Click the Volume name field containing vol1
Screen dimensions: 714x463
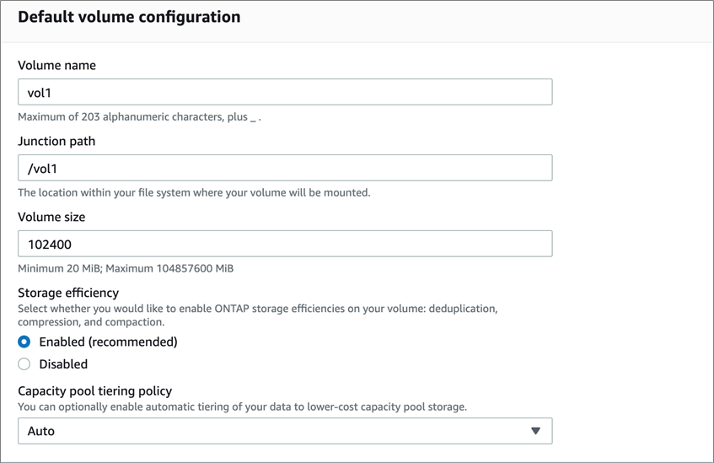284,92
